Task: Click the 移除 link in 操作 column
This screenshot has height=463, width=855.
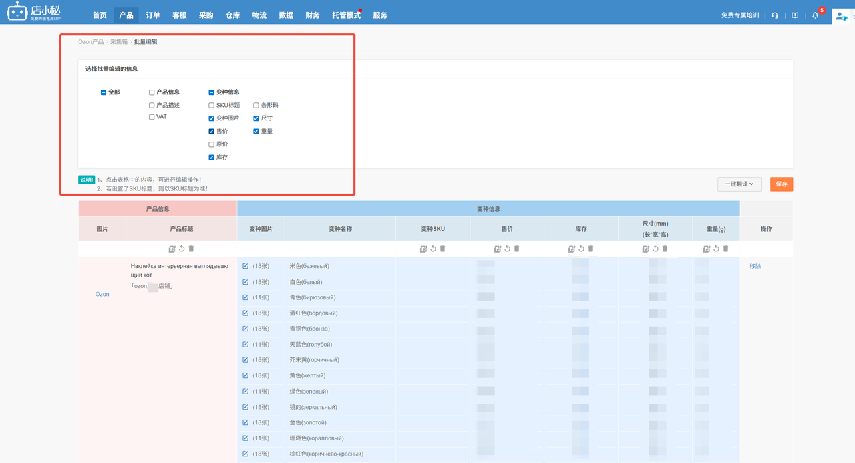Action: 755,266
